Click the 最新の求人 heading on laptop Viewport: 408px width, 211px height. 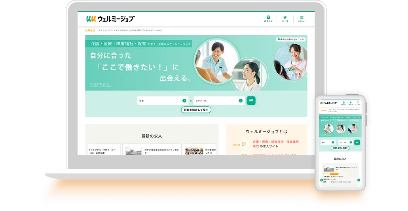pos(152,136)
